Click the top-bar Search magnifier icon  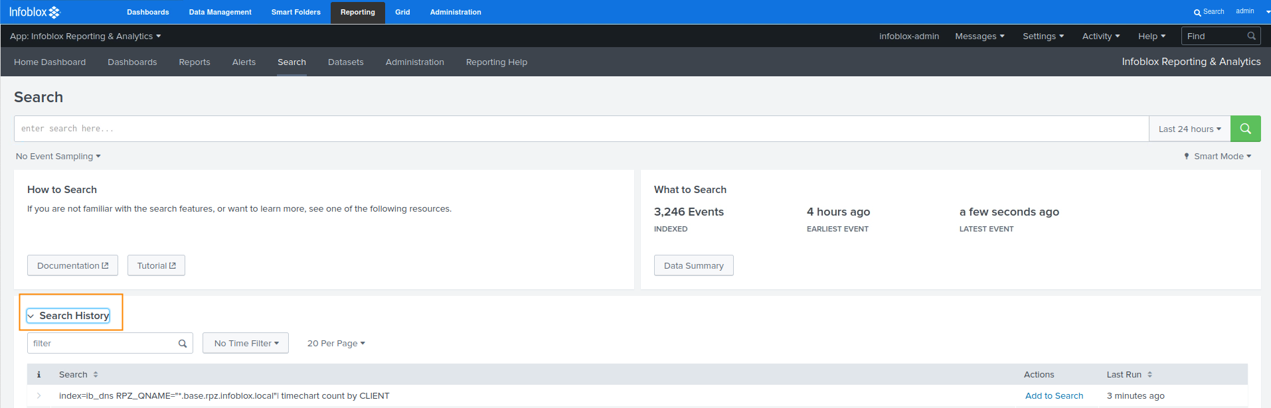point(1197,13)
